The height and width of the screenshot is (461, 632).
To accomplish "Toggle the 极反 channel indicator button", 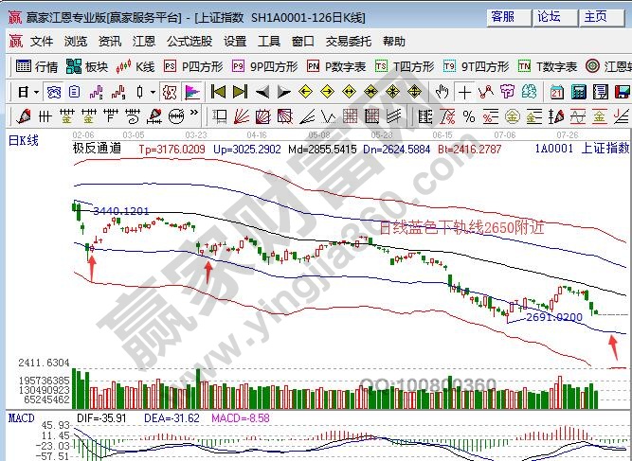I will (170, 92).
